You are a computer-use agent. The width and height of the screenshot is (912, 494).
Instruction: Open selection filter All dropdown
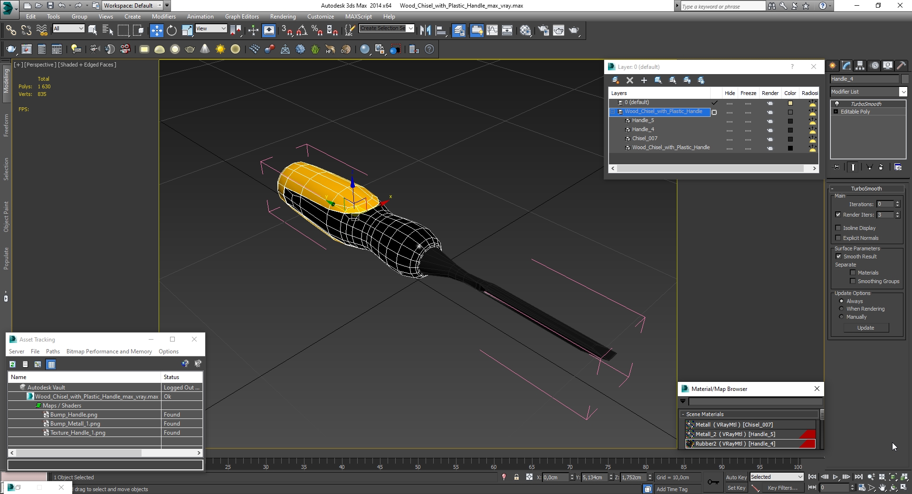(x=68, y=28)
